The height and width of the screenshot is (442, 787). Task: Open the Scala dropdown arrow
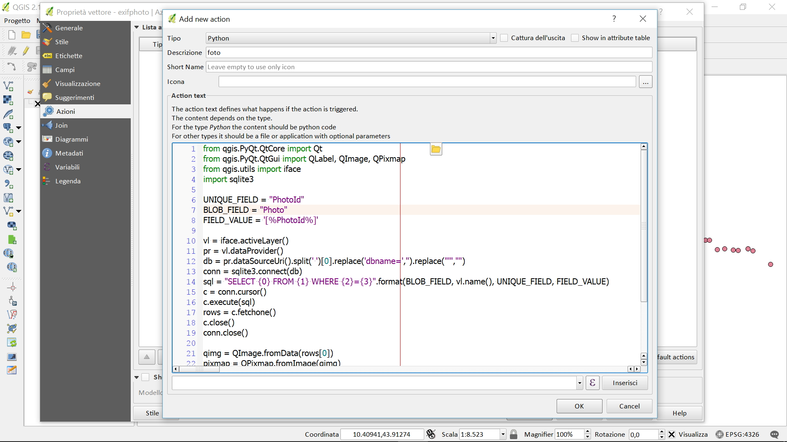tap(503, 434)
